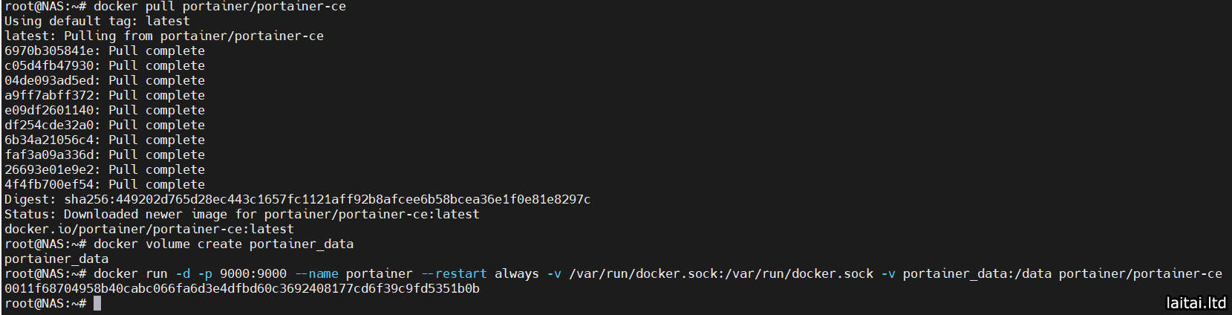This screenshot has height=315, width=1232.
Task: Click the "Using default tag: latest" line
Action: tap(97, 21)
